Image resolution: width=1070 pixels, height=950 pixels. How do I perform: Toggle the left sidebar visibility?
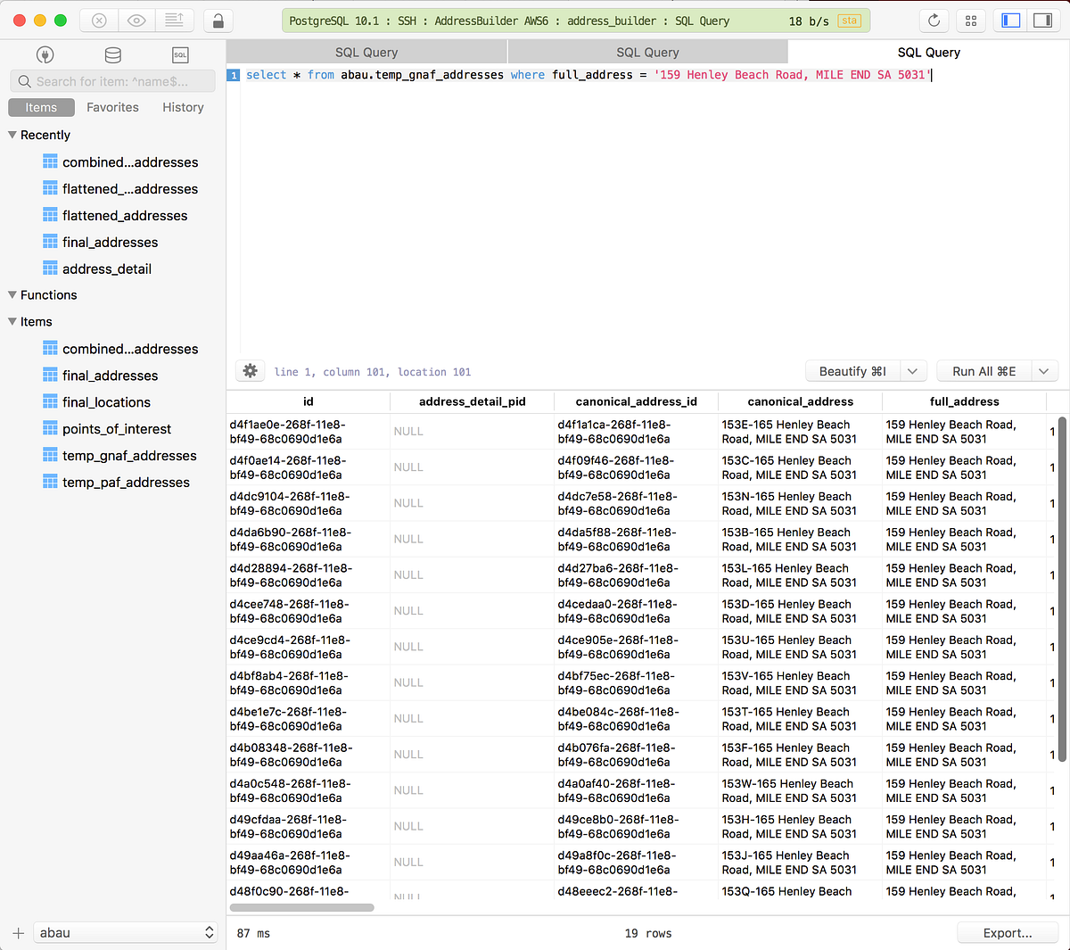1010,20
